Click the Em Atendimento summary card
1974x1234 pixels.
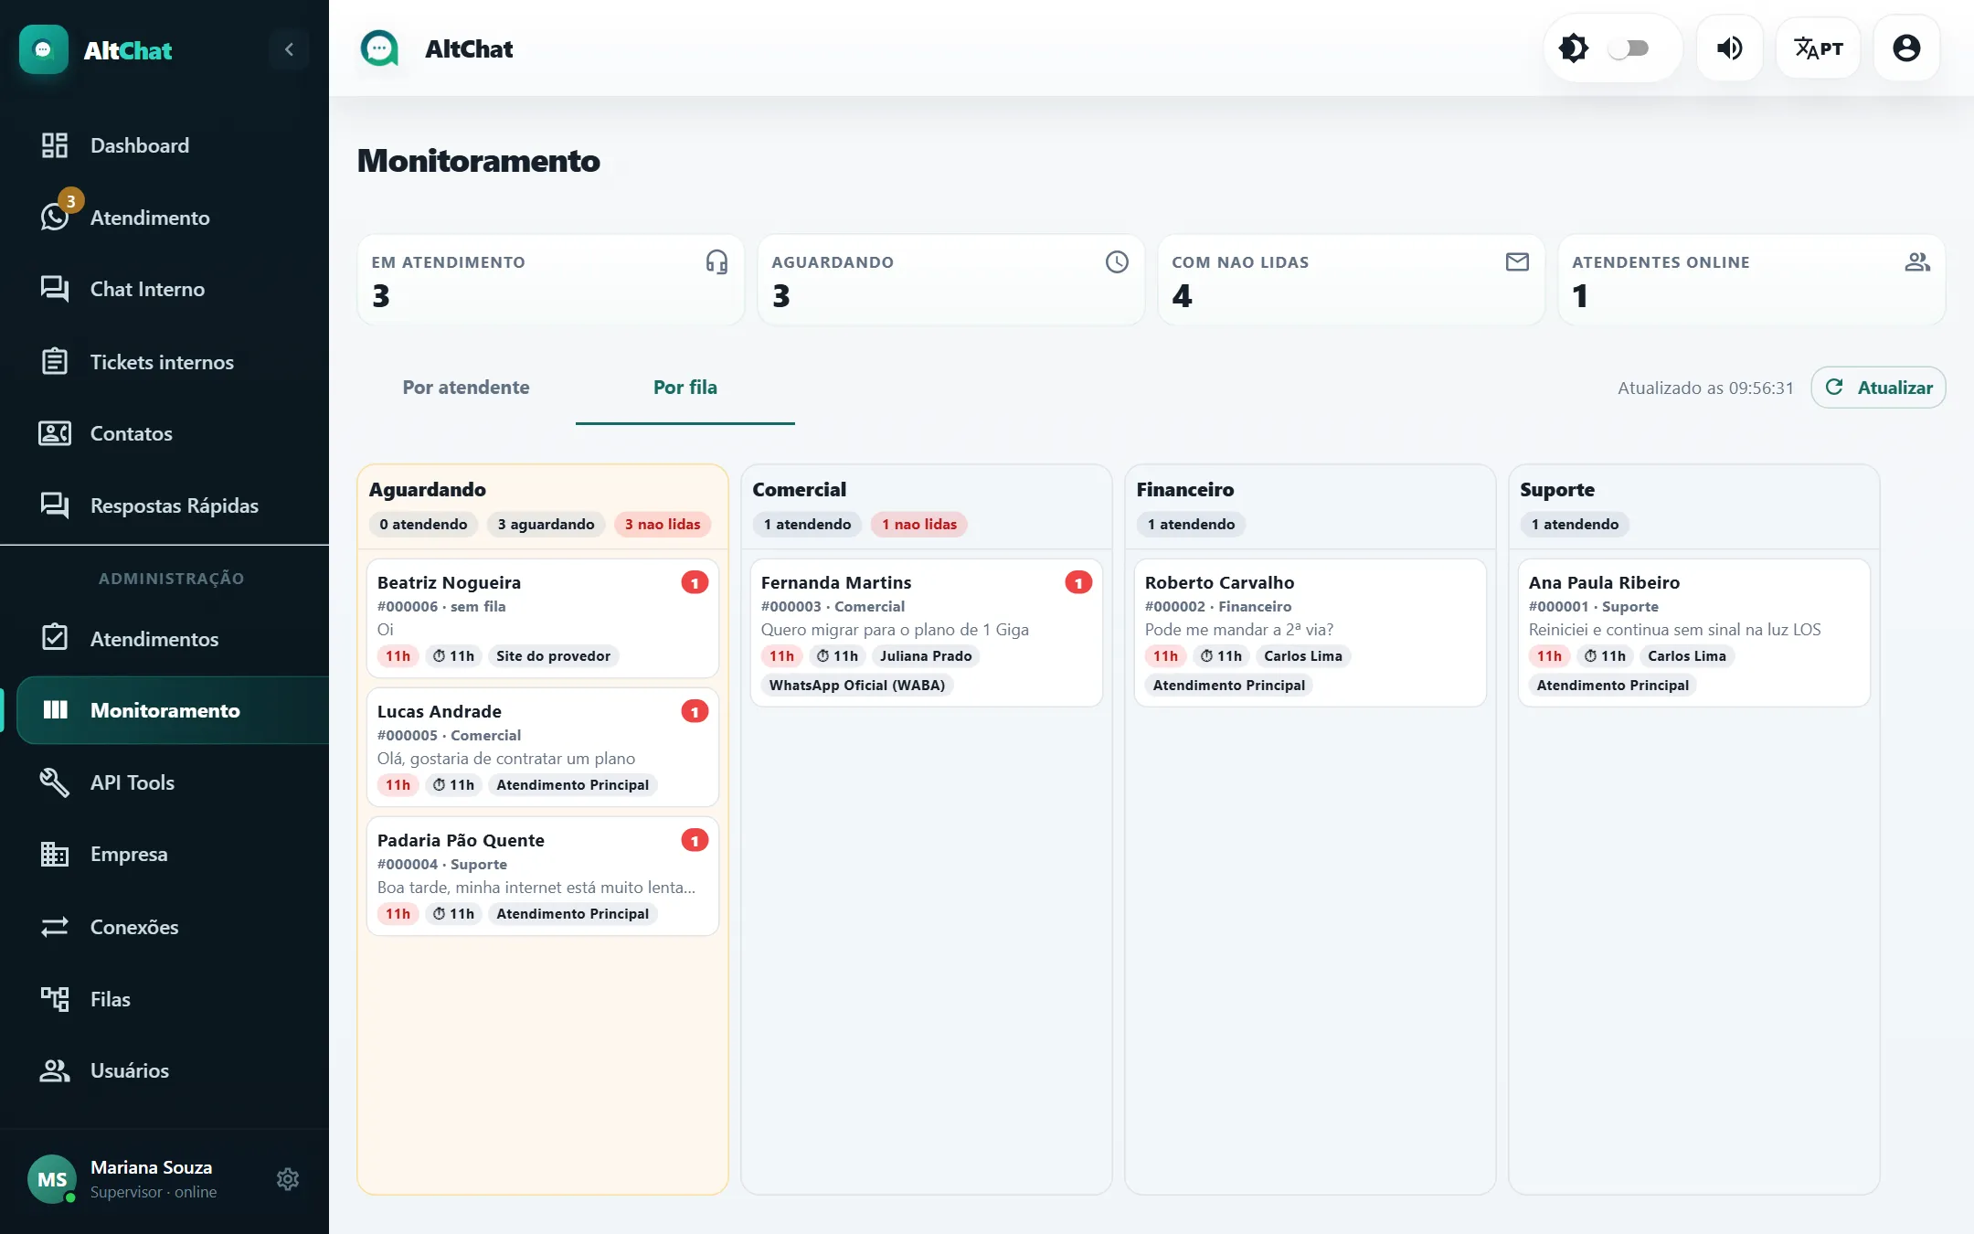(x=550, y=280)
